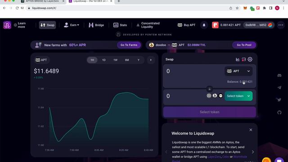Viewport: 288px width, 162px height.
Task: Open the Learn more info link
Action: (20, 25)
